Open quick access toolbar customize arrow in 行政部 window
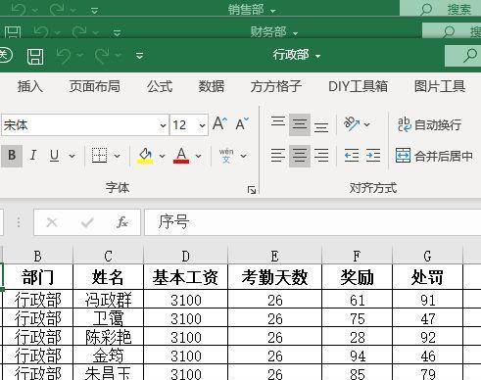 point(140,56)
